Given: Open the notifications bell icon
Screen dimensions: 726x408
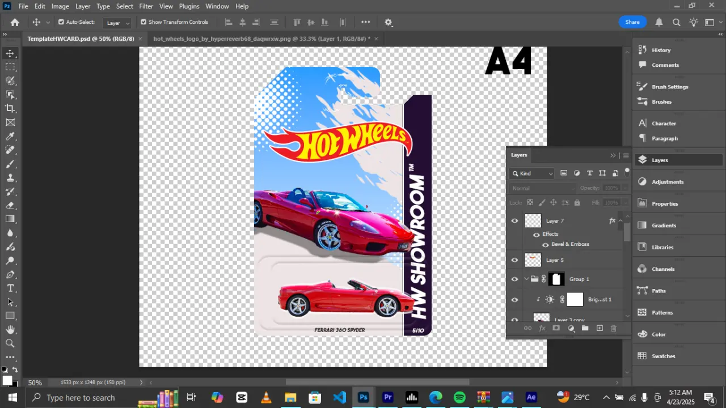Looking at the screenshot, I should (x=659, y=22).
